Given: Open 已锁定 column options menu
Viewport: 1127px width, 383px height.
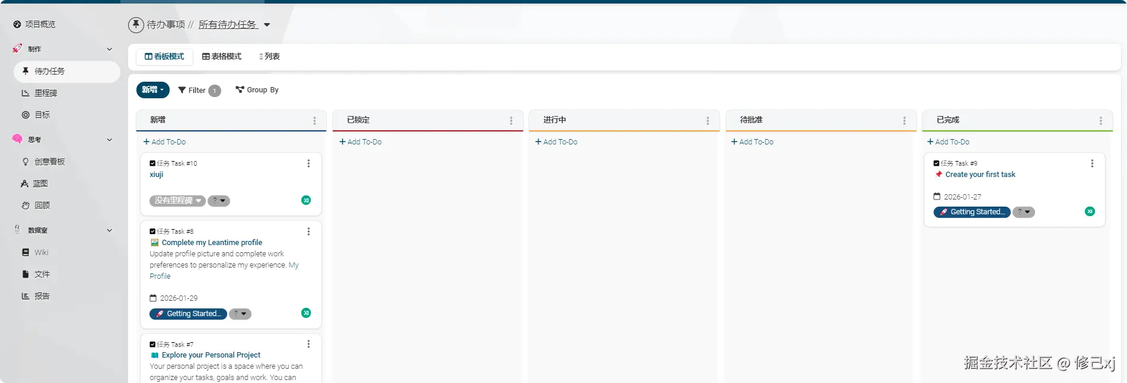Looking at the screenshot, I should pyautogui.click(x=511, y=121).
